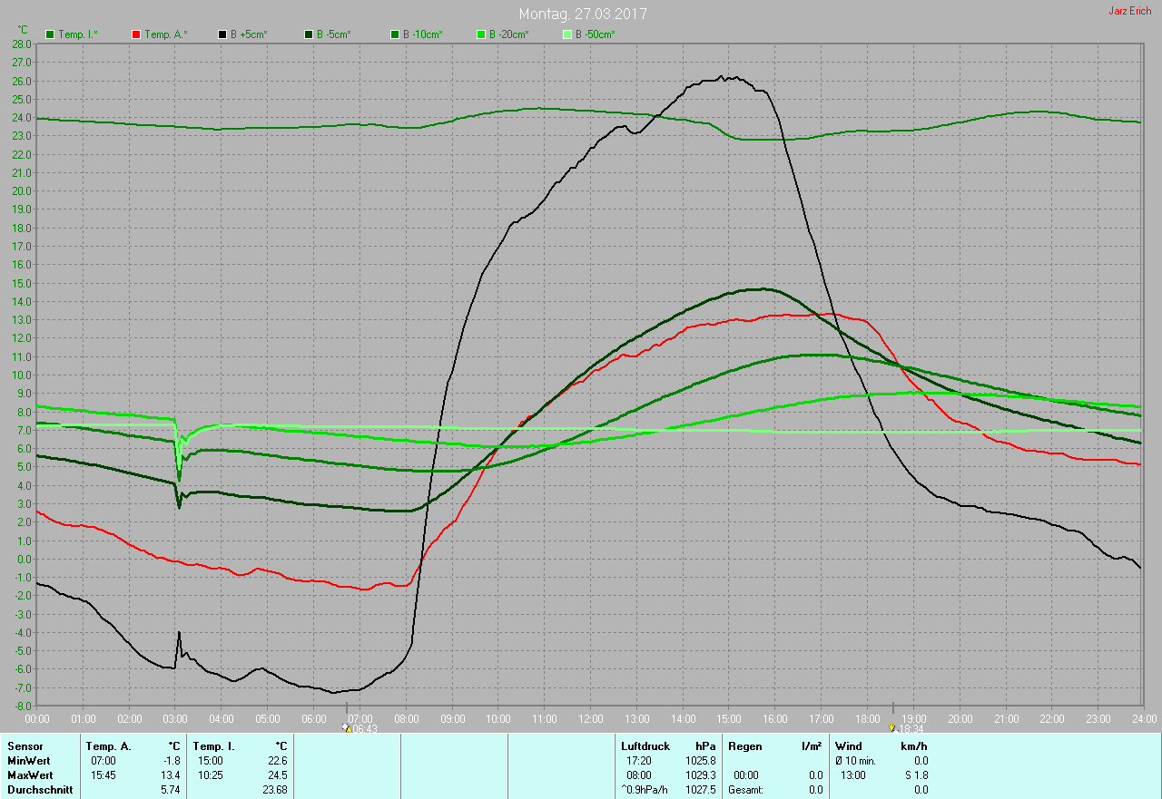Click the B -5cm legend color square
This screenshot has height=799, width=1162.
309,34
